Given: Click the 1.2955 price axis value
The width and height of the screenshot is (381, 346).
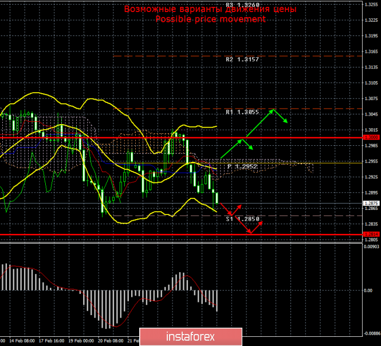Looking at the screenshot, I should [x=371, y=161].
